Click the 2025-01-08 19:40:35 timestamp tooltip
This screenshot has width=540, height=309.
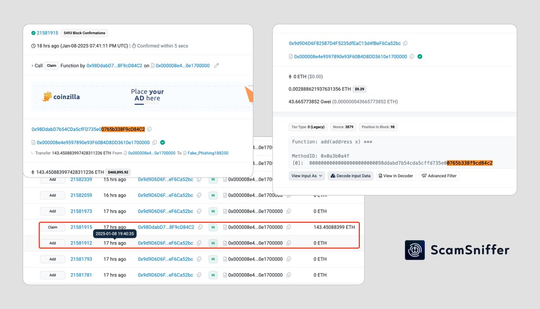(x=115, y=234)
